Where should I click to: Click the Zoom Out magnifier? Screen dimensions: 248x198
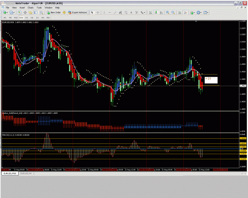[x=173, y=12]
